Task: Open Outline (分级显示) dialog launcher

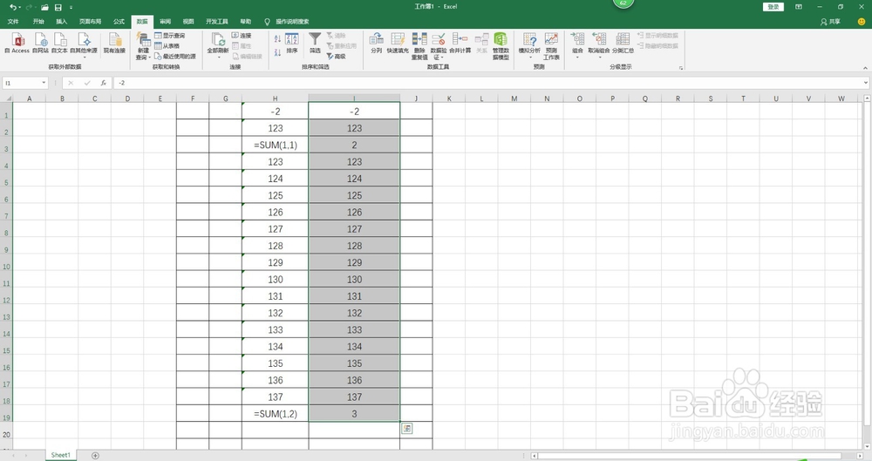Action: [681, 68]
